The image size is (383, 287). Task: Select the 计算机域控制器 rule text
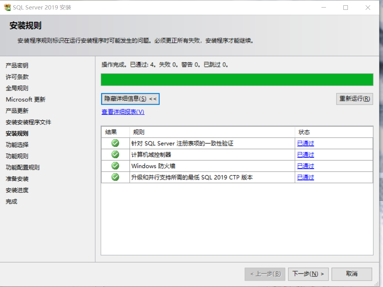(x=151, y=154)
